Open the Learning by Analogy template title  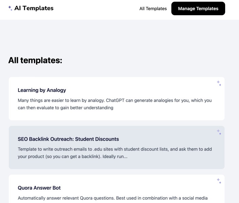[42, 90]
